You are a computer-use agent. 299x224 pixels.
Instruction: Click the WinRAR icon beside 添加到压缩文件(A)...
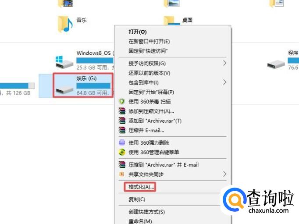point(122,111)
